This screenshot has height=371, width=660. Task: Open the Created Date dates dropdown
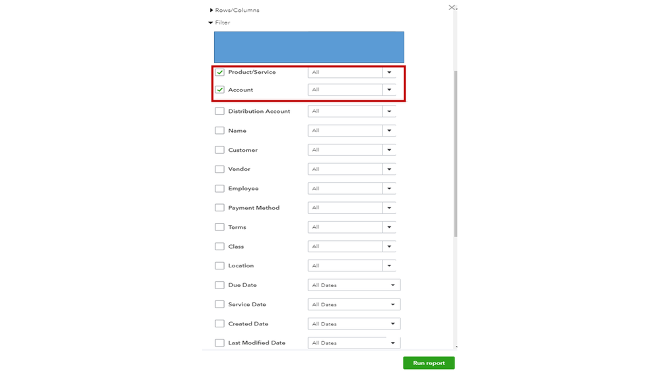(x=392, y=324)
